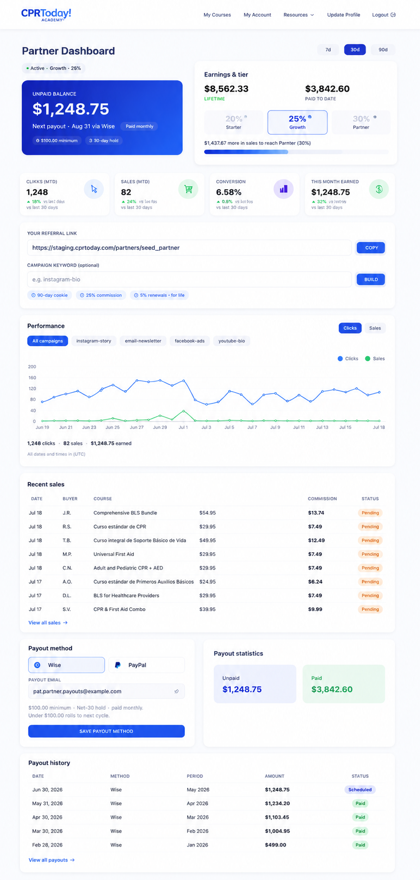Click the referral link field
This screenshot has height=880, width=420.
point(189,248)
